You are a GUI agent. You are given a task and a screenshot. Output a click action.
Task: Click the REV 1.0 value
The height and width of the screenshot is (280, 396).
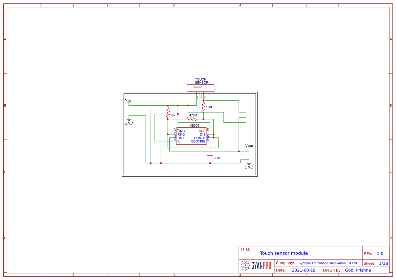pos(380,254)
